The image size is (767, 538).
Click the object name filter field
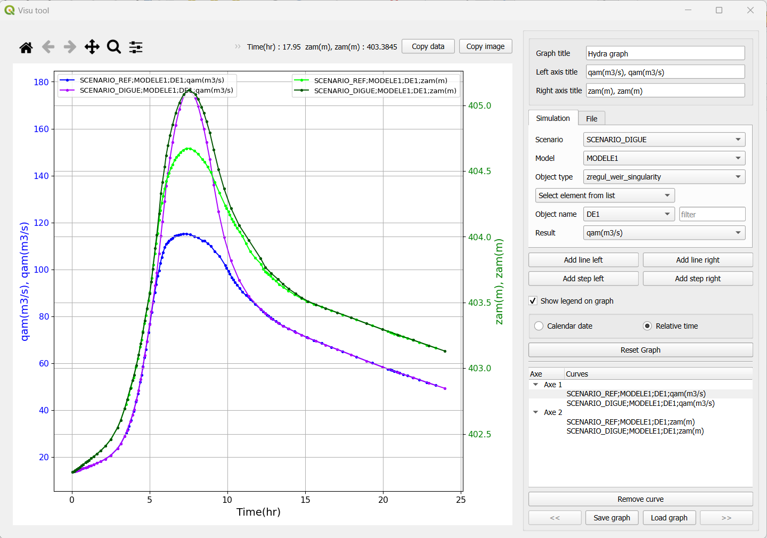712,214
